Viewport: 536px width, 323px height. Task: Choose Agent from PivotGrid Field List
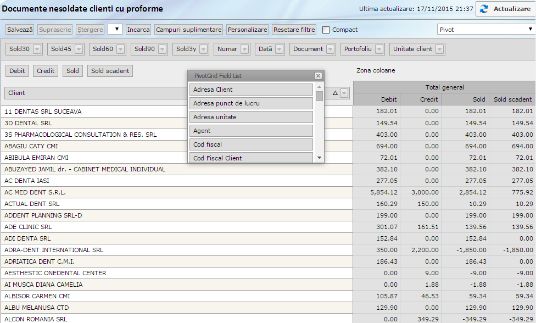pyautogui.click(x=251, y=131)
